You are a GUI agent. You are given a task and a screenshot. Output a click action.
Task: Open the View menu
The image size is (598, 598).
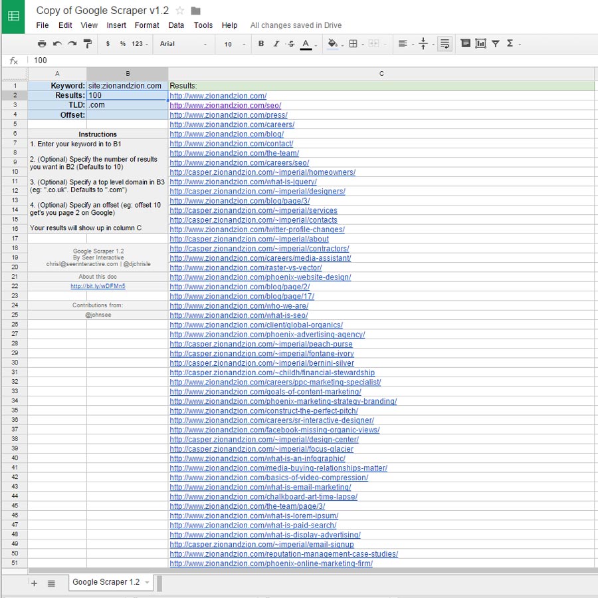coord(89,25)
